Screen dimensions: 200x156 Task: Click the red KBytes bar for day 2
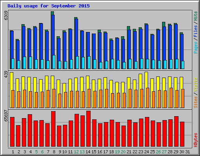(18, 136)
